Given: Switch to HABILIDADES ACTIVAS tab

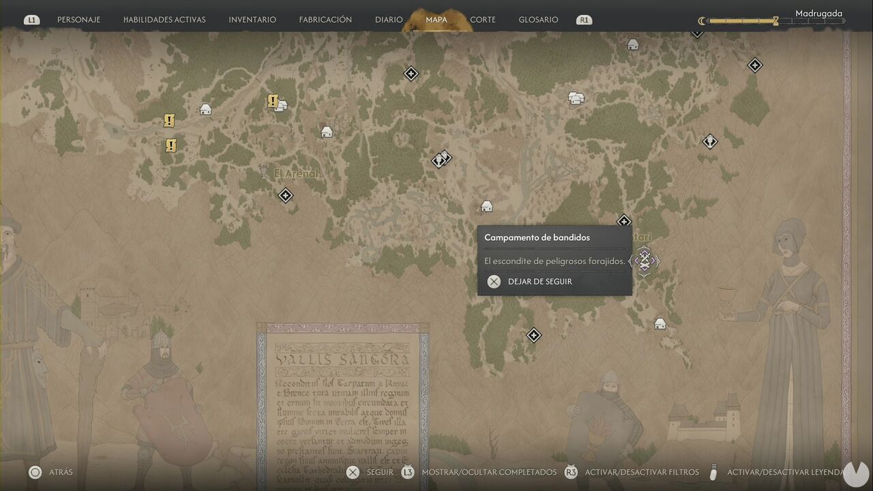Looking at the screenshot, I should point(164,20).
